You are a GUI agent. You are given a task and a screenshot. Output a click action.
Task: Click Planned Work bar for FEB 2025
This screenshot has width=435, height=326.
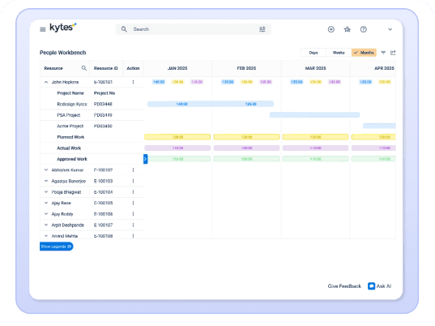tap(246, 137)
